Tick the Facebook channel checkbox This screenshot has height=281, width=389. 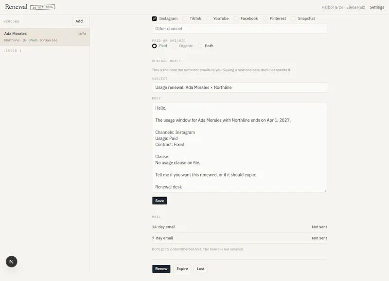236,18
